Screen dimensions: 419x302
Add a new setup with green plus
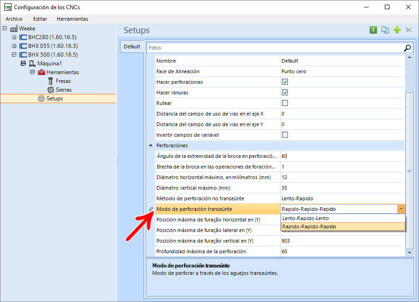point(397,30)
